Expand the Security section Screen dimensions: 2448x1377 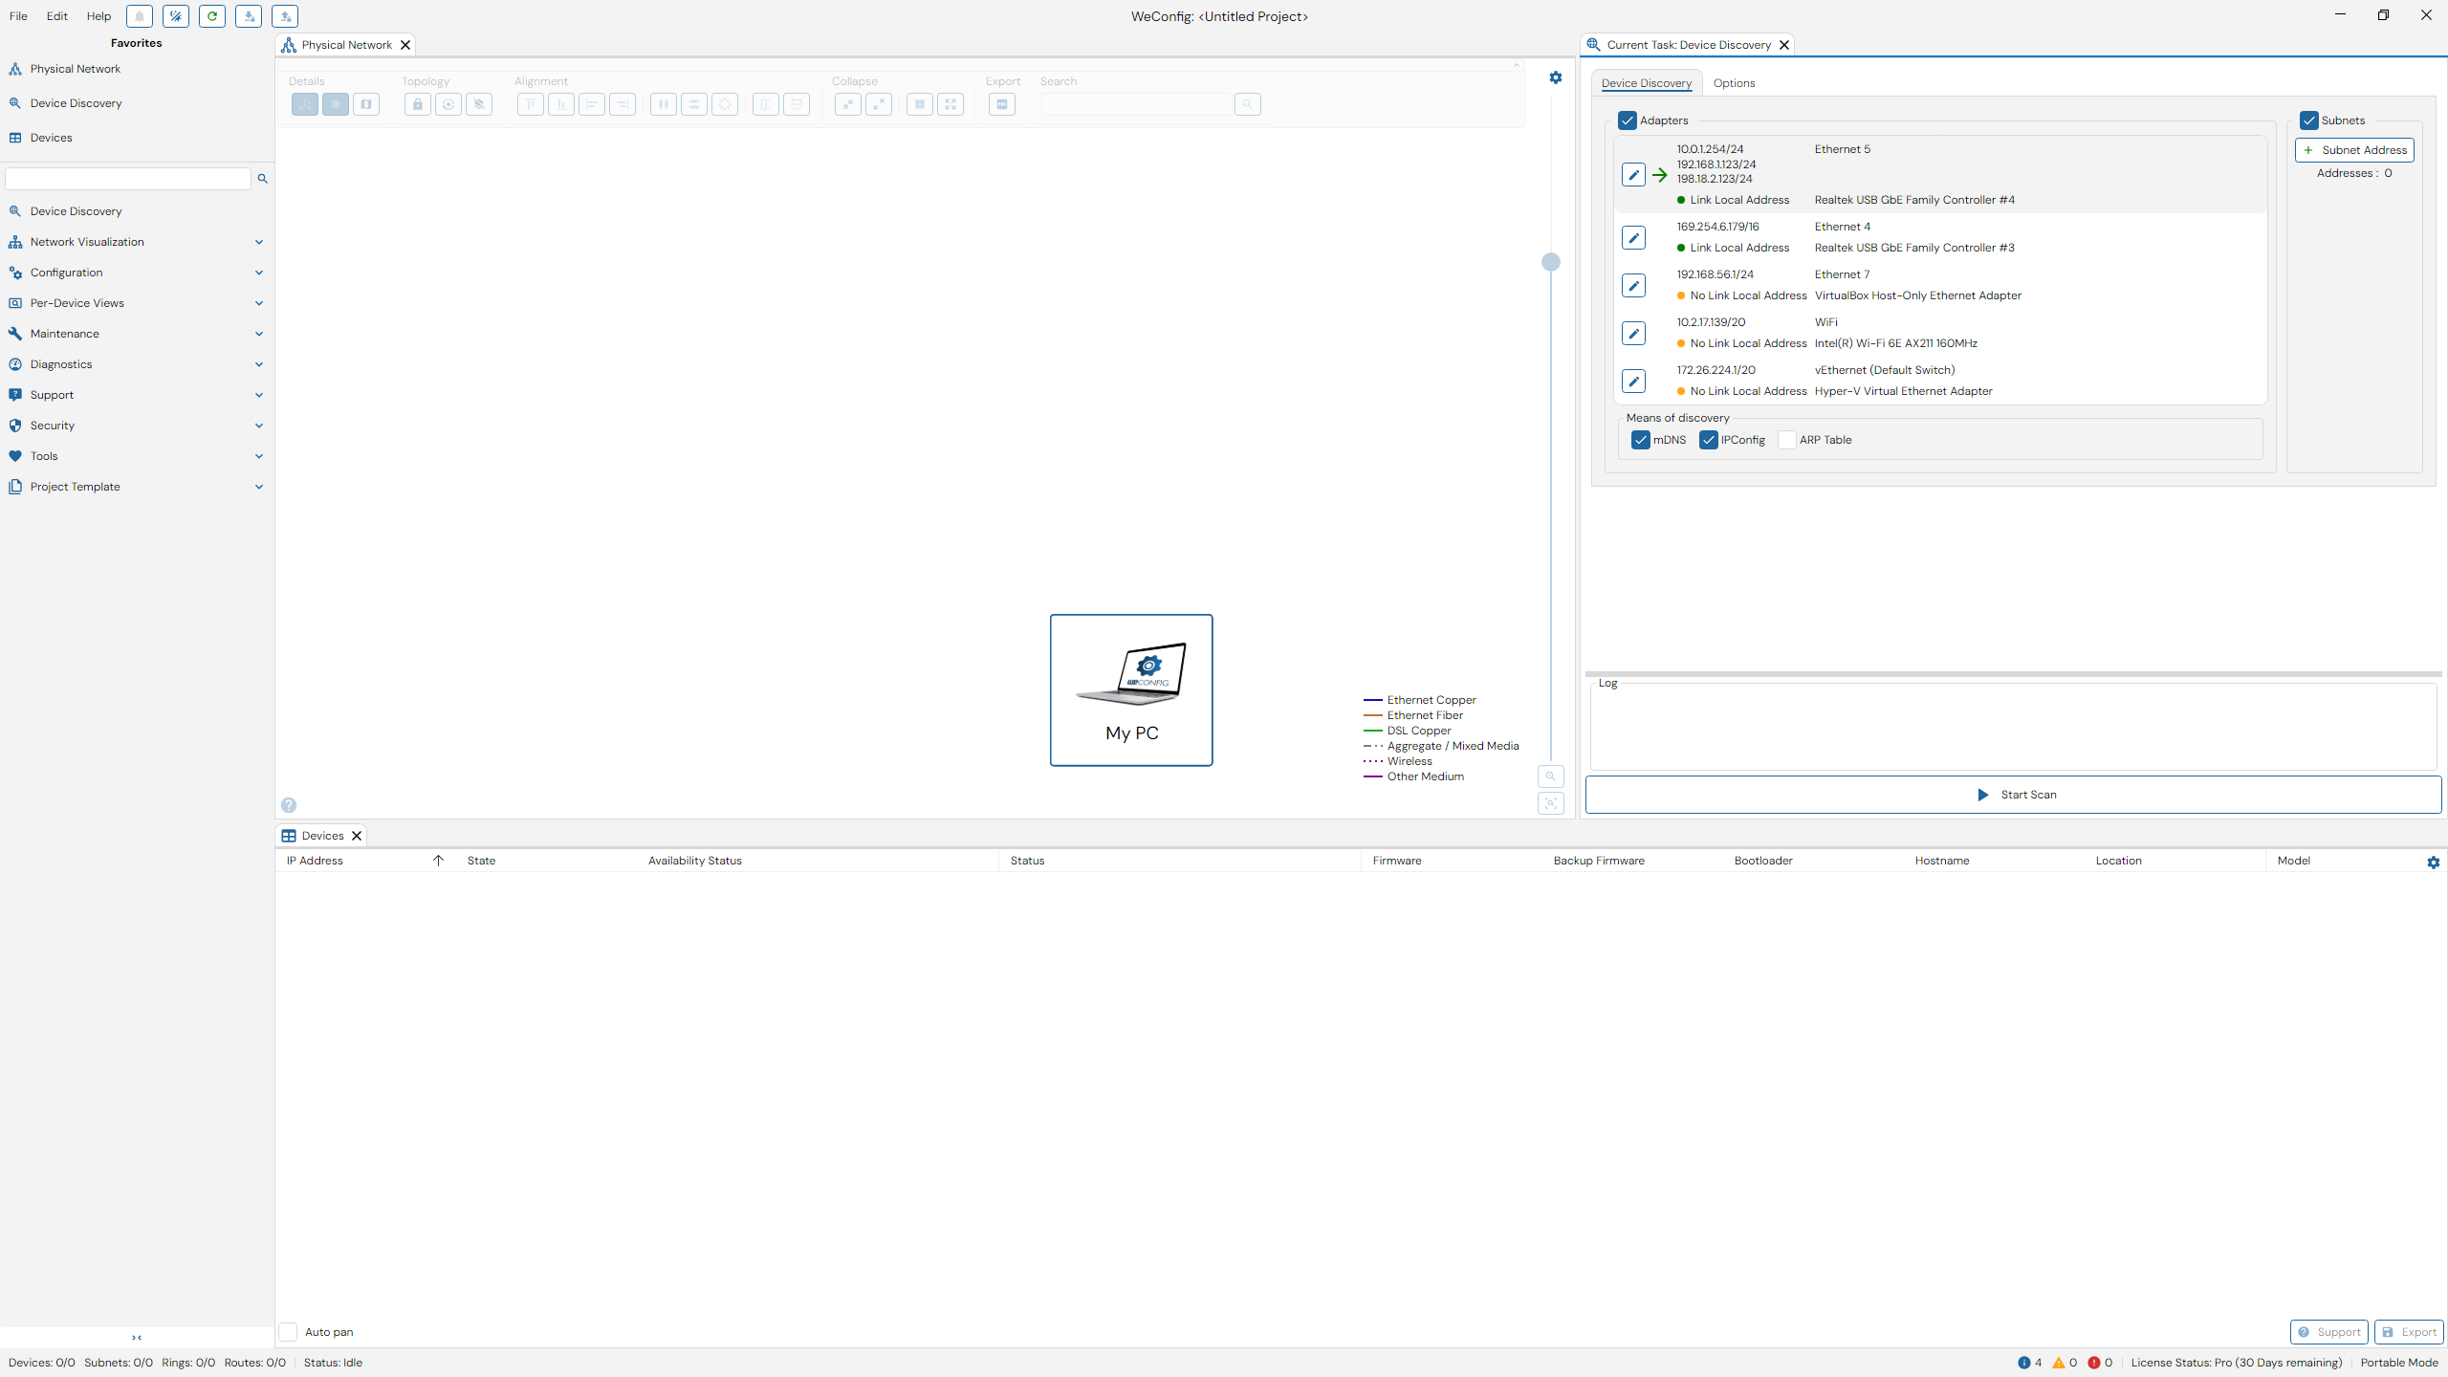click(x=137, y=426)
